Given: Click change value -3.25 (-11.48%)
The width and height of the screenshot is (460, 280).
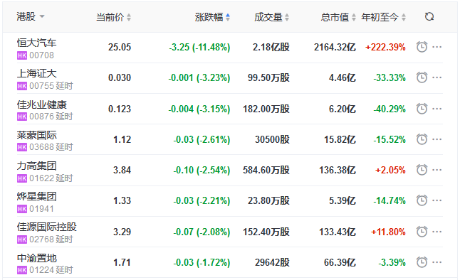Looking at the screenshot, I should click(199, 47).
